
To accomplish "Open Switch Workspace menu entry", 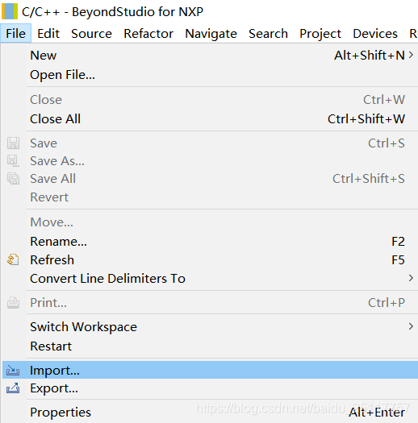I will click(209, 326).
